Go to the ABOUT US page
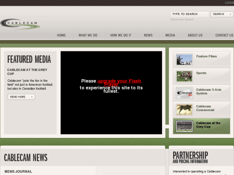The height and width of the screenshot is (175, 234). (195, 35)
